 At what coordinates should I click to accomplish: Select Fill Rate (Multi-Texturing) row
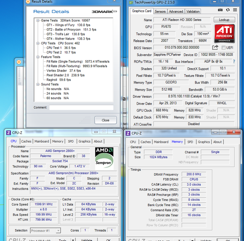coord(77,66)
